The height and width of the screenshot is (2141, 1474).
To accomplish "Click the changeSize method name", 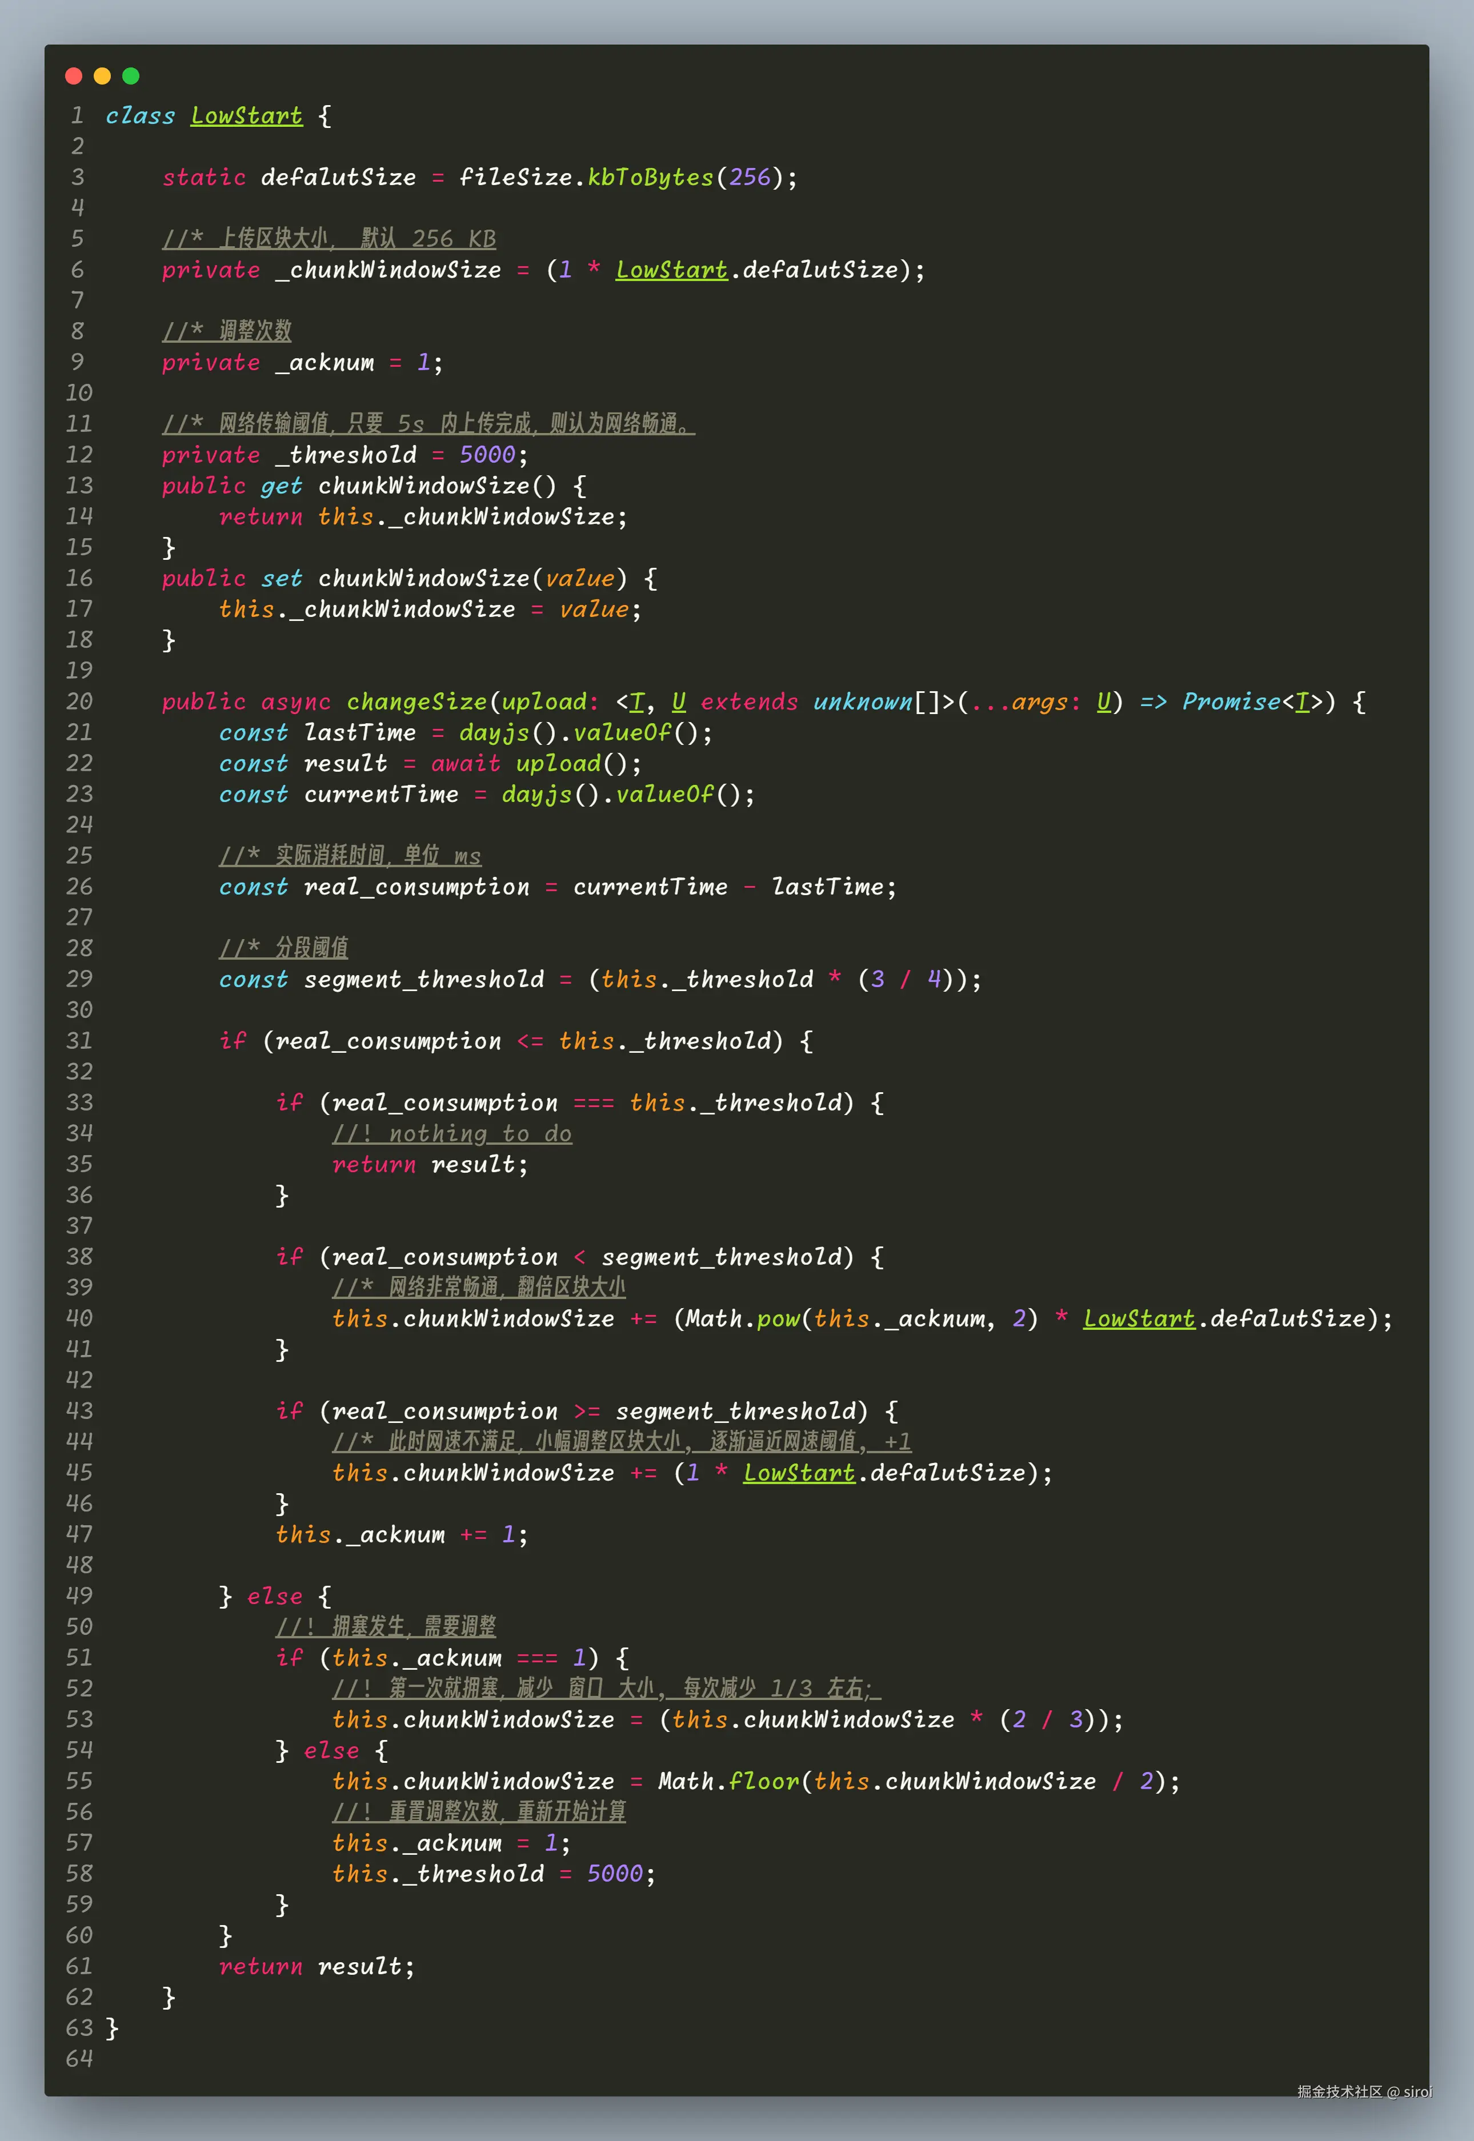I will point(416,701).
